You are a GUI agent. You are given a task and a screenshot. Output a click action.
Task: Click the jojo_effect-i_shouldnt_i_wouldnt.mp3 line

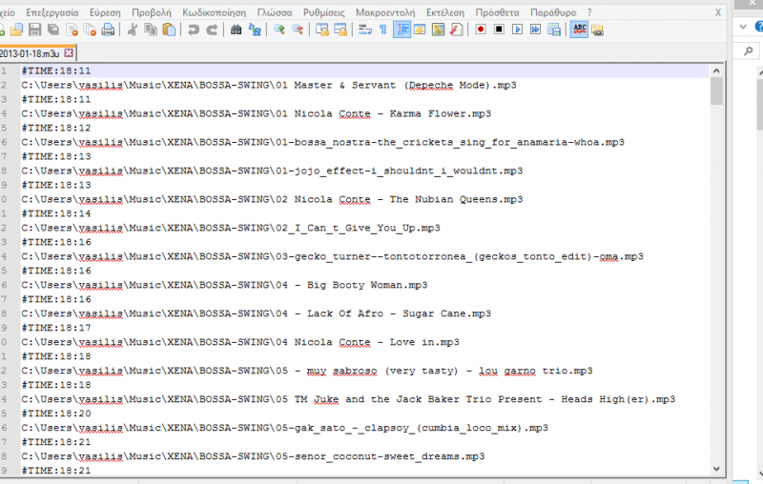click(272, 171)
